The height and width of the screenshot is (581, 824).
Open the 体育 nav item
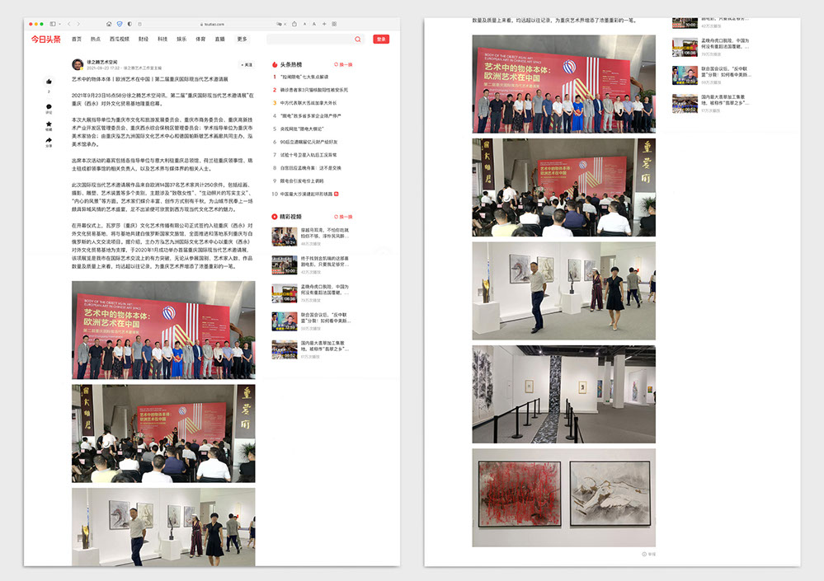[x=200, y=40]
